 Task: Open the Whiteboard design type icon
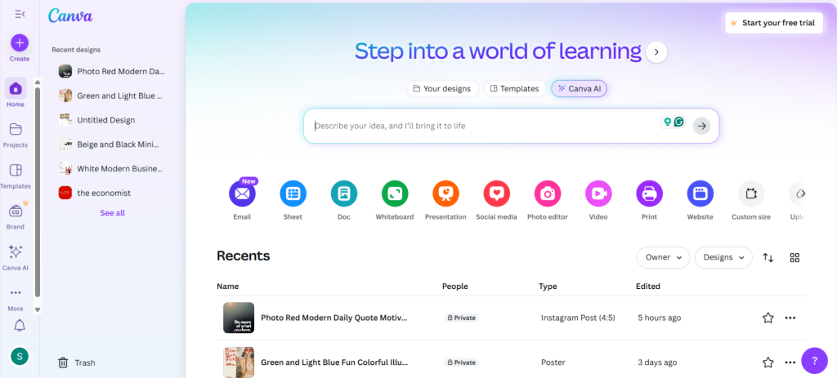tap(395, 194)
